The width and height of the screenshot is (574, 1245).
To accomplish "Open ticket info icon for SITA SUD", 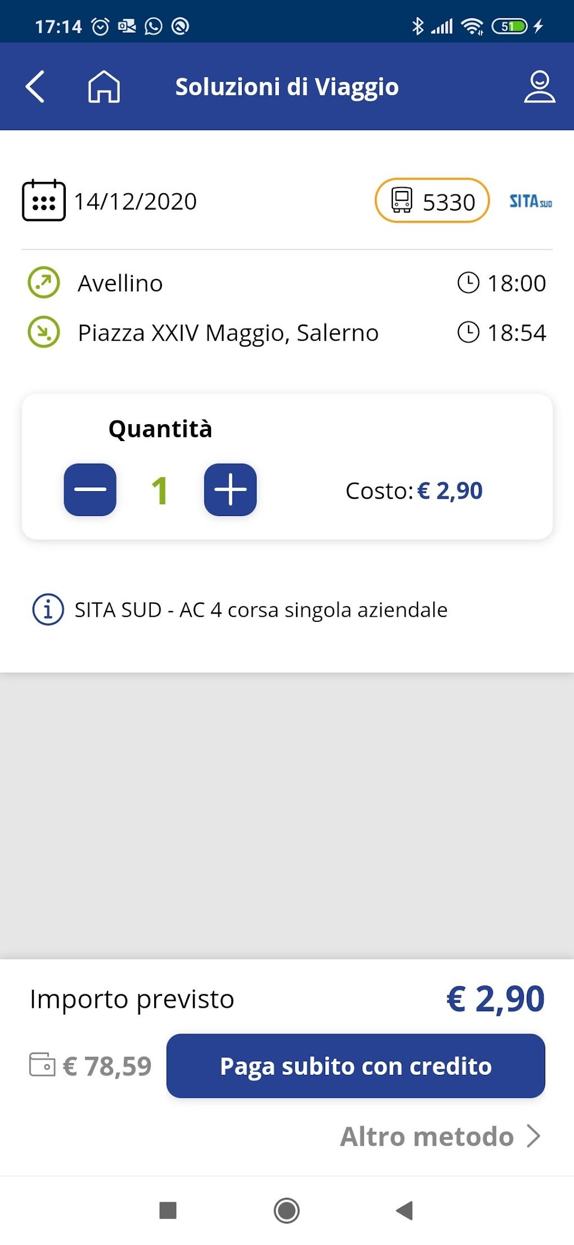I will click(x=48, y=610).
